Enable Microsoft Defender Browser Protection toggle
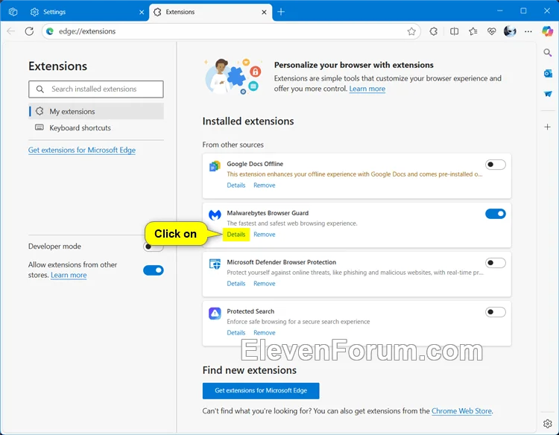This screenshot has height=435, width=559. click(495, 263)
